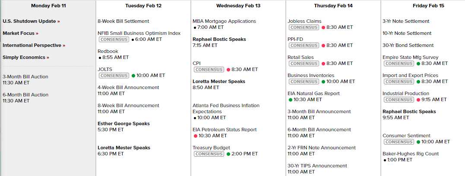Open the Esther George Speaks event

click(123, 124)
